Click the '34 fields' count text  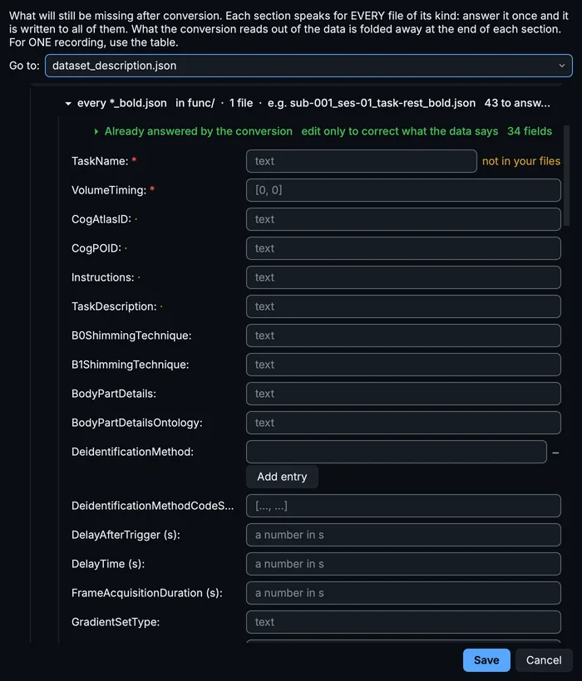pyautogui.click(x=530, y=131)
